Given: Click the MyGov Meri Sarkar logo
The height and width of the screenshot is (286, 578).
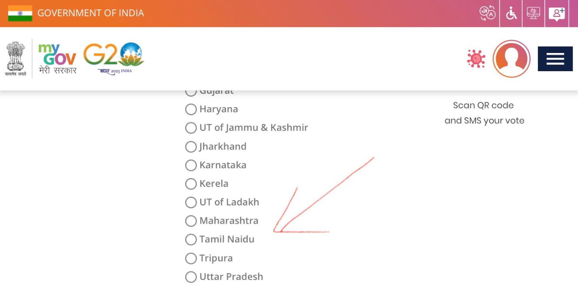Looking at the screenshot, I should 57,59.
